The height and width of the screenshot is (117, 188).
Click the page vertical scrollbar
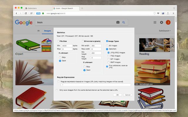176,20
